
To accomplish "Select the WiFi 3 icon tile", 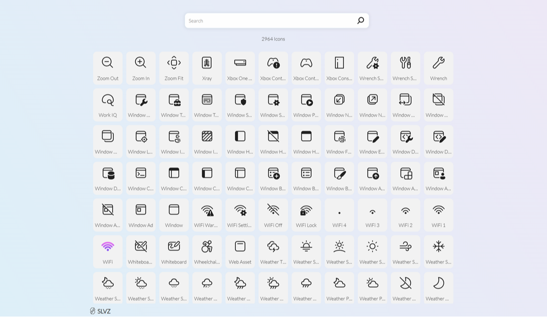I will [372, 215].
